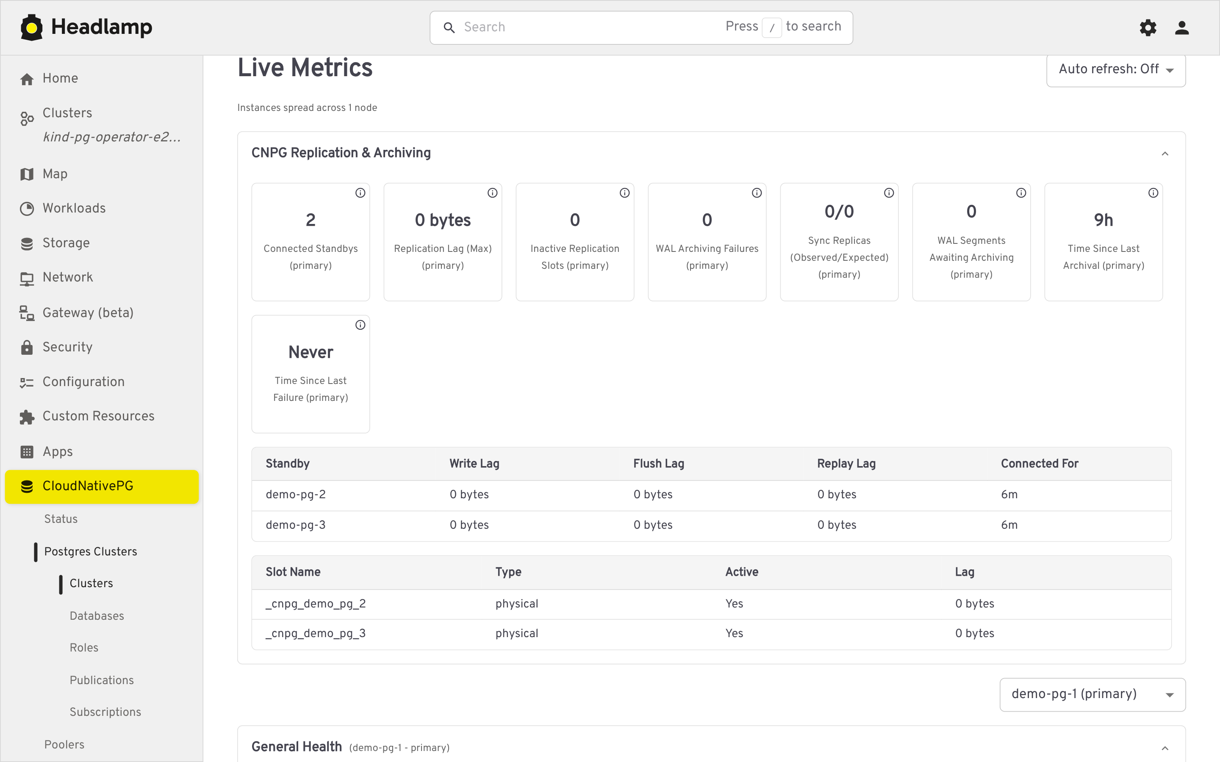Open Publications submenu item
Image resolution: width=1220 pixels, height=762 pixels.
point(101,680)
